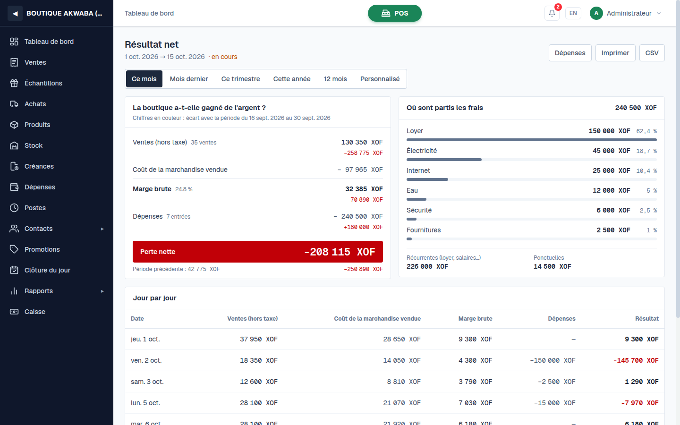This screenshot has height=425, width=680.
Task: Launch the green POS button
Action: pyautogui.click(x=395, y=13)
